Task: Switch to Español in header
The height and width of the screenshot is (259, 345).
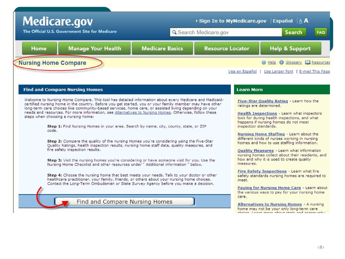Action: (x=283, y=21)
